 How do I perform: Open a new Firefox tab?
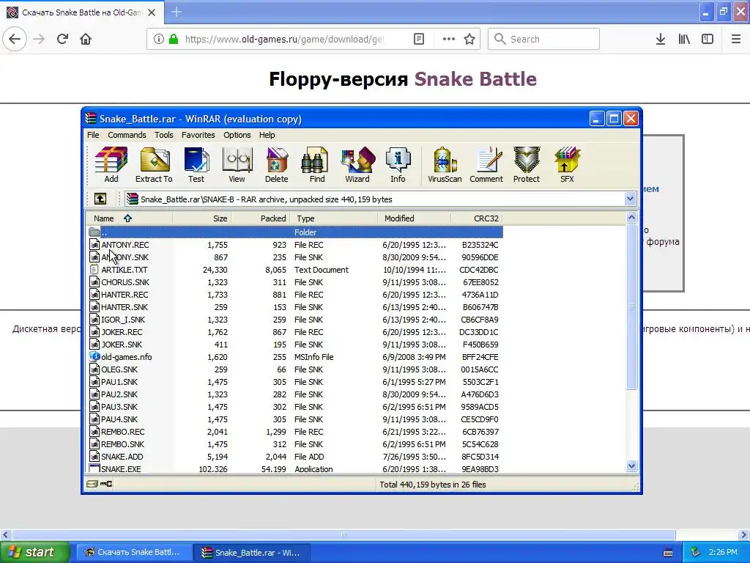tap(177, 12)
